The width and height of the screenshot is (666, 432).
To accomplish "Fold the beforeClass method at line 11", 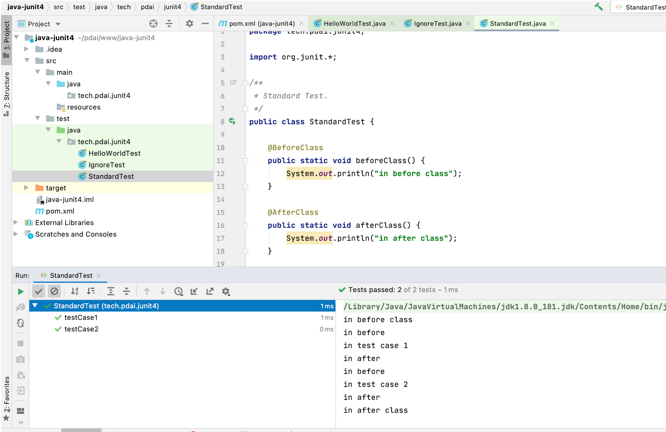I will tap(246, 161).
